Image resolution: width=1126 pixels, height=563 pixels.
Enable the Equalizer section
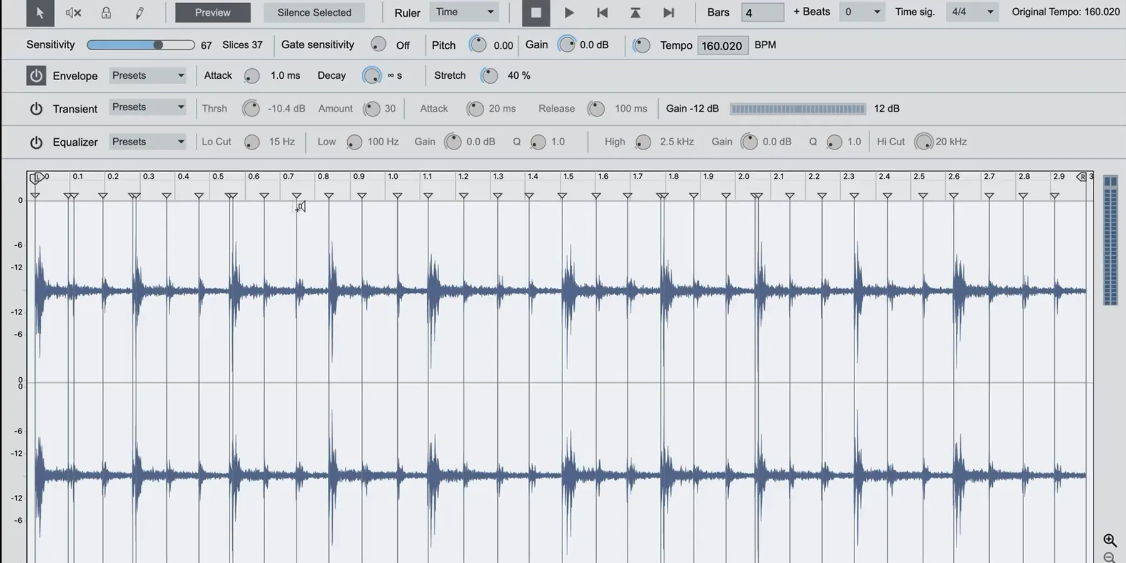pyautogui.click(x=36, y=142)
